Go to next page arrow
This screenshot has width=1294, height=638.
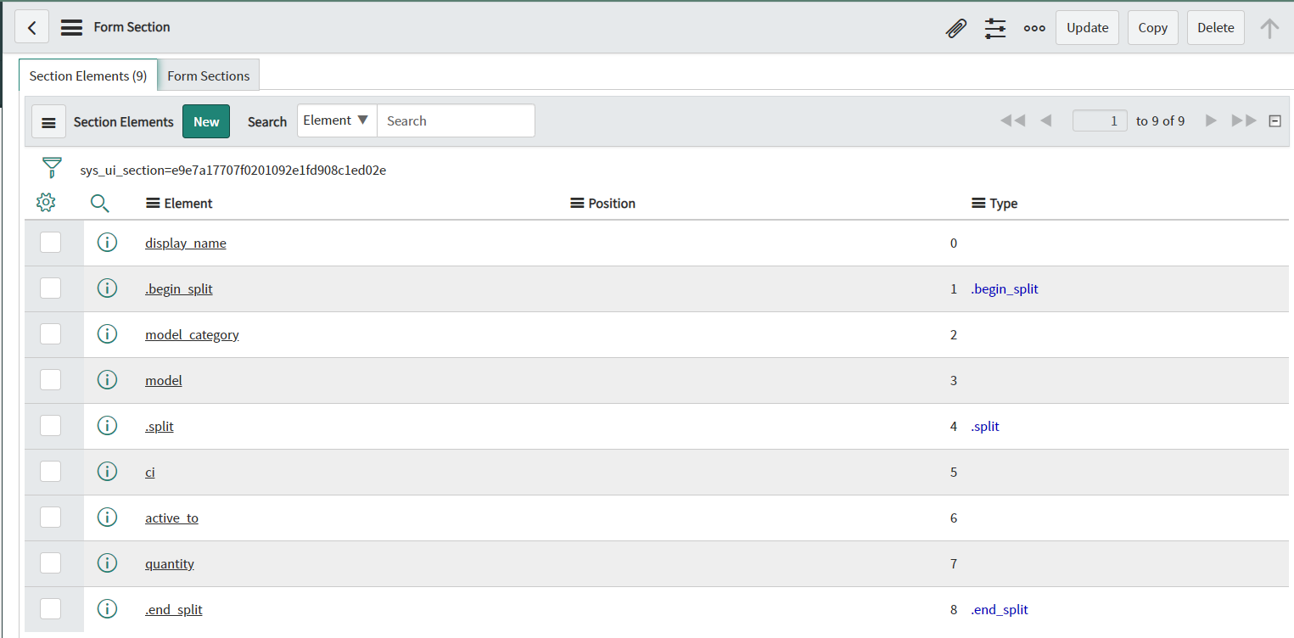[x=1211, y=120]
